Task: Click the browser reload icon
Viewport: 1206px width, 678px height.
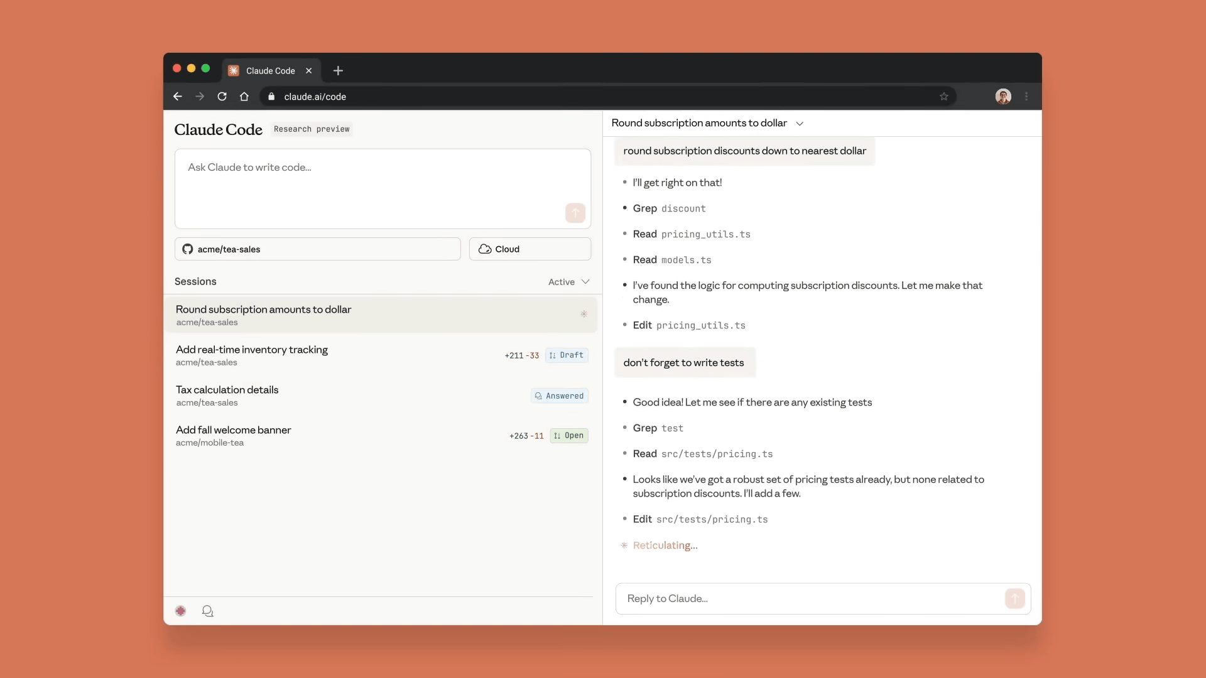Action: [222, 97]
